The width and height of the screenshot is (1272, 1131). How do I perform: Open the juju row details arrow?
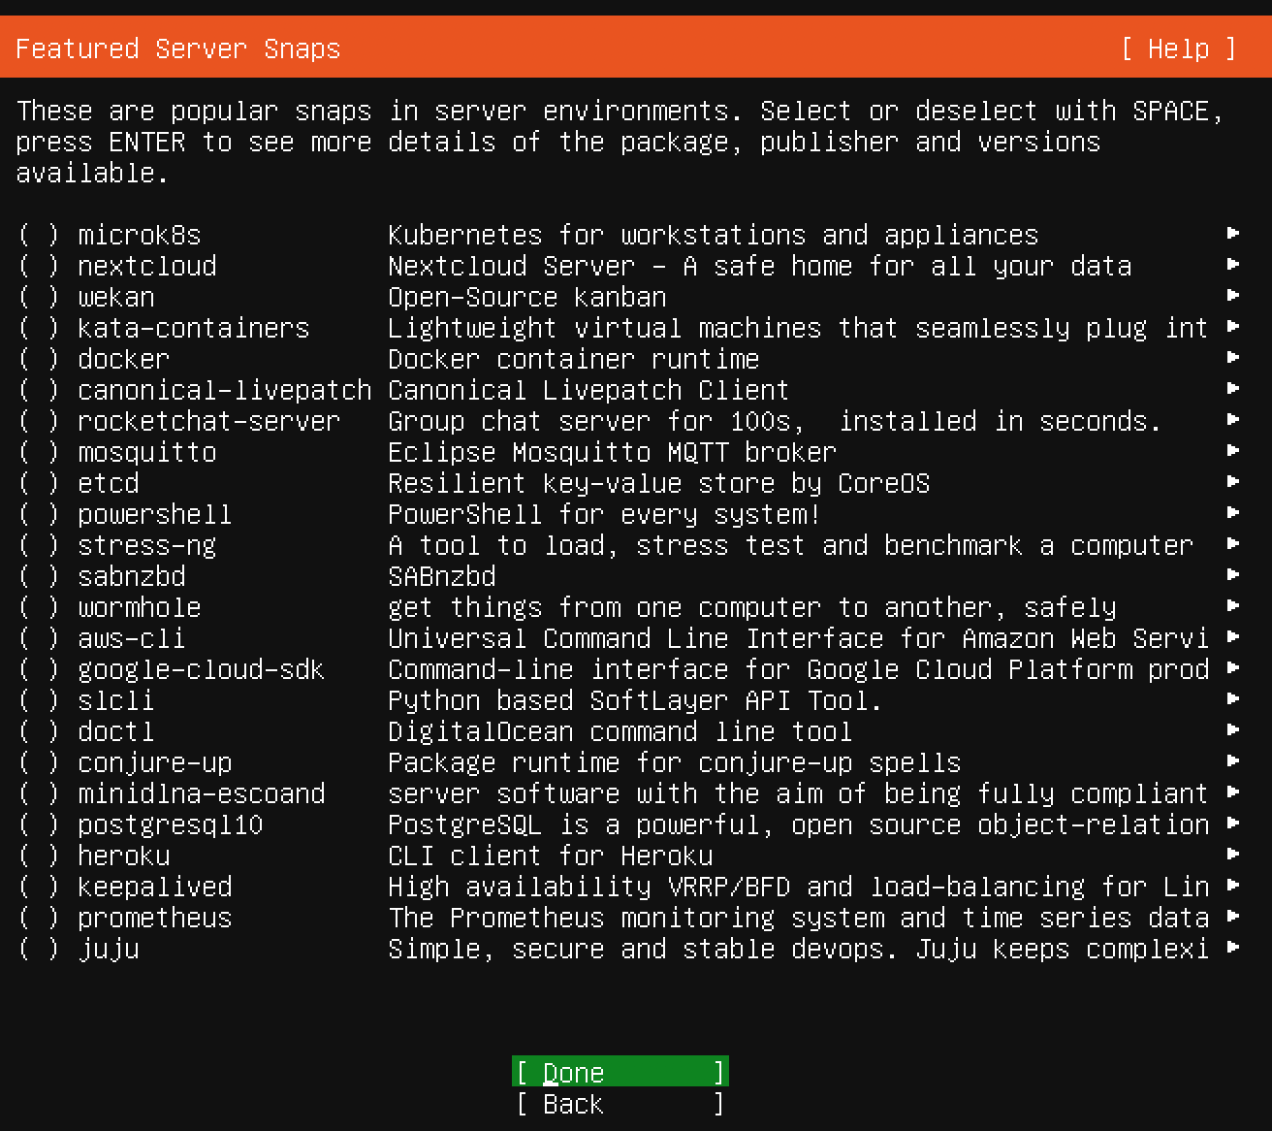tap(1233, 947)
